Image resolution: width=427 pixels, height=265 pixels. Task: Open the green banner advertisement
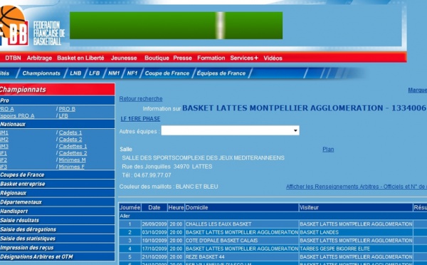[x=176, y=26]
